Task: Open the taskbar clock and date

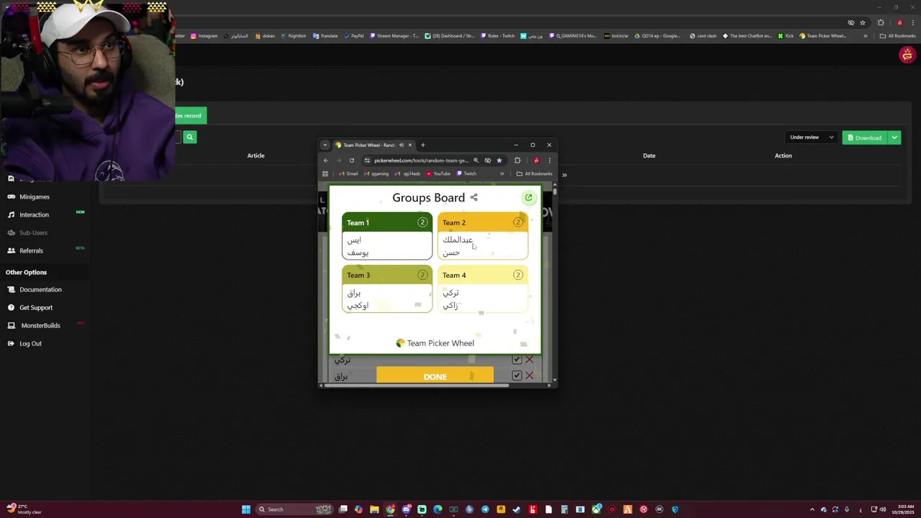Action: [903, 509]
